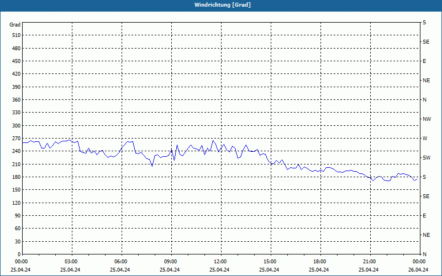Click the NW compass direction label
The image size is (442, 276).
pyautogui.click(x=427, y=119)
